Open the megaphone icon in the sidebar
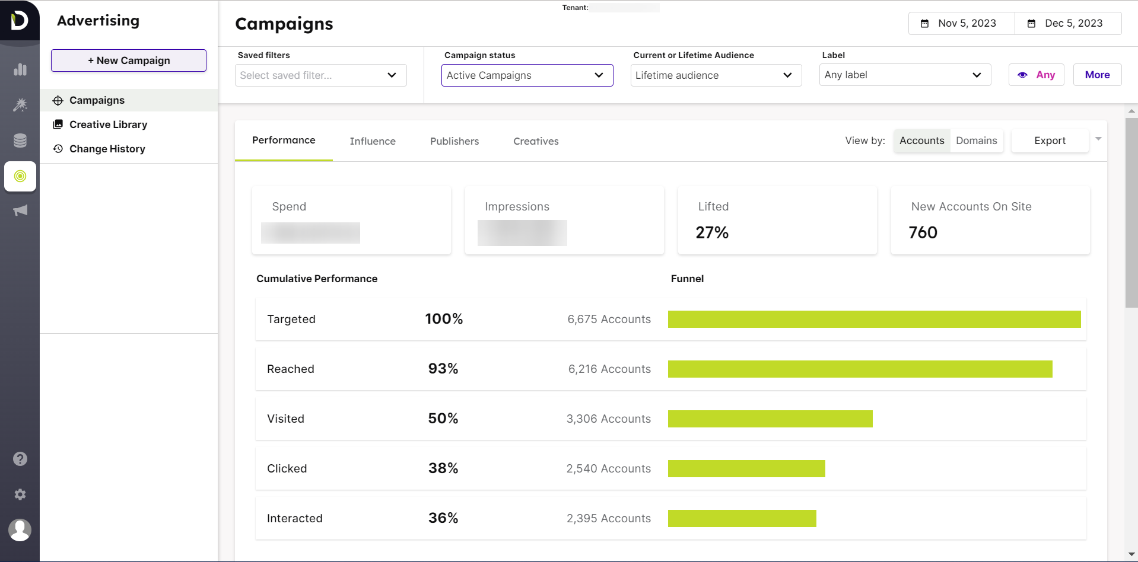 coord(20,210)
